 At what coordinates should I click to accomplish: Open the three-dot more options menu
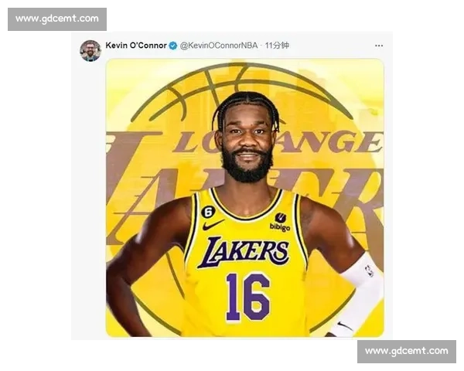(378, 46)
